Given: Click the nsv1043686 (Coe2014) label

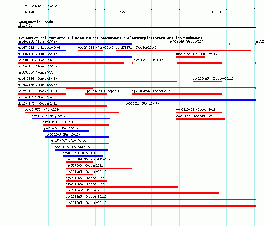Looking at the screenshot, I should (36, 60).
